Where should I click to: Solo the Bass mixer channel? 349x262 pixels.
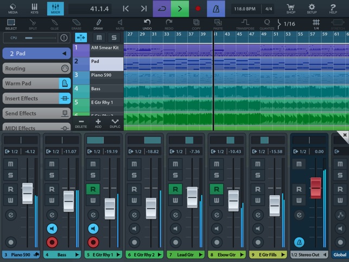coord(51,175)
